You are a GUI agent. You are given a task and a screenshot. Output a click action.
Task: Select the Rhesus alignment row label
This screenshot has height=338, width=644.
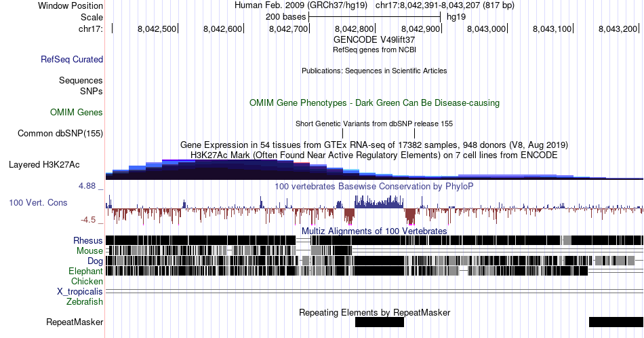[88, 240]
